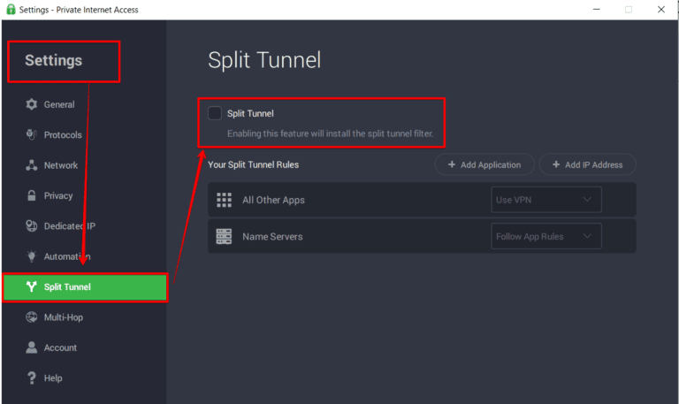
Task: Go to the Privacy tab label
Action: pyautogui.click(x=58, y=195)
